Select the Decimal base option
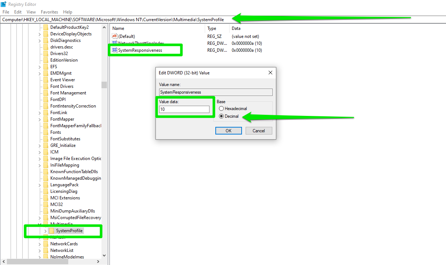 (222, 116)
